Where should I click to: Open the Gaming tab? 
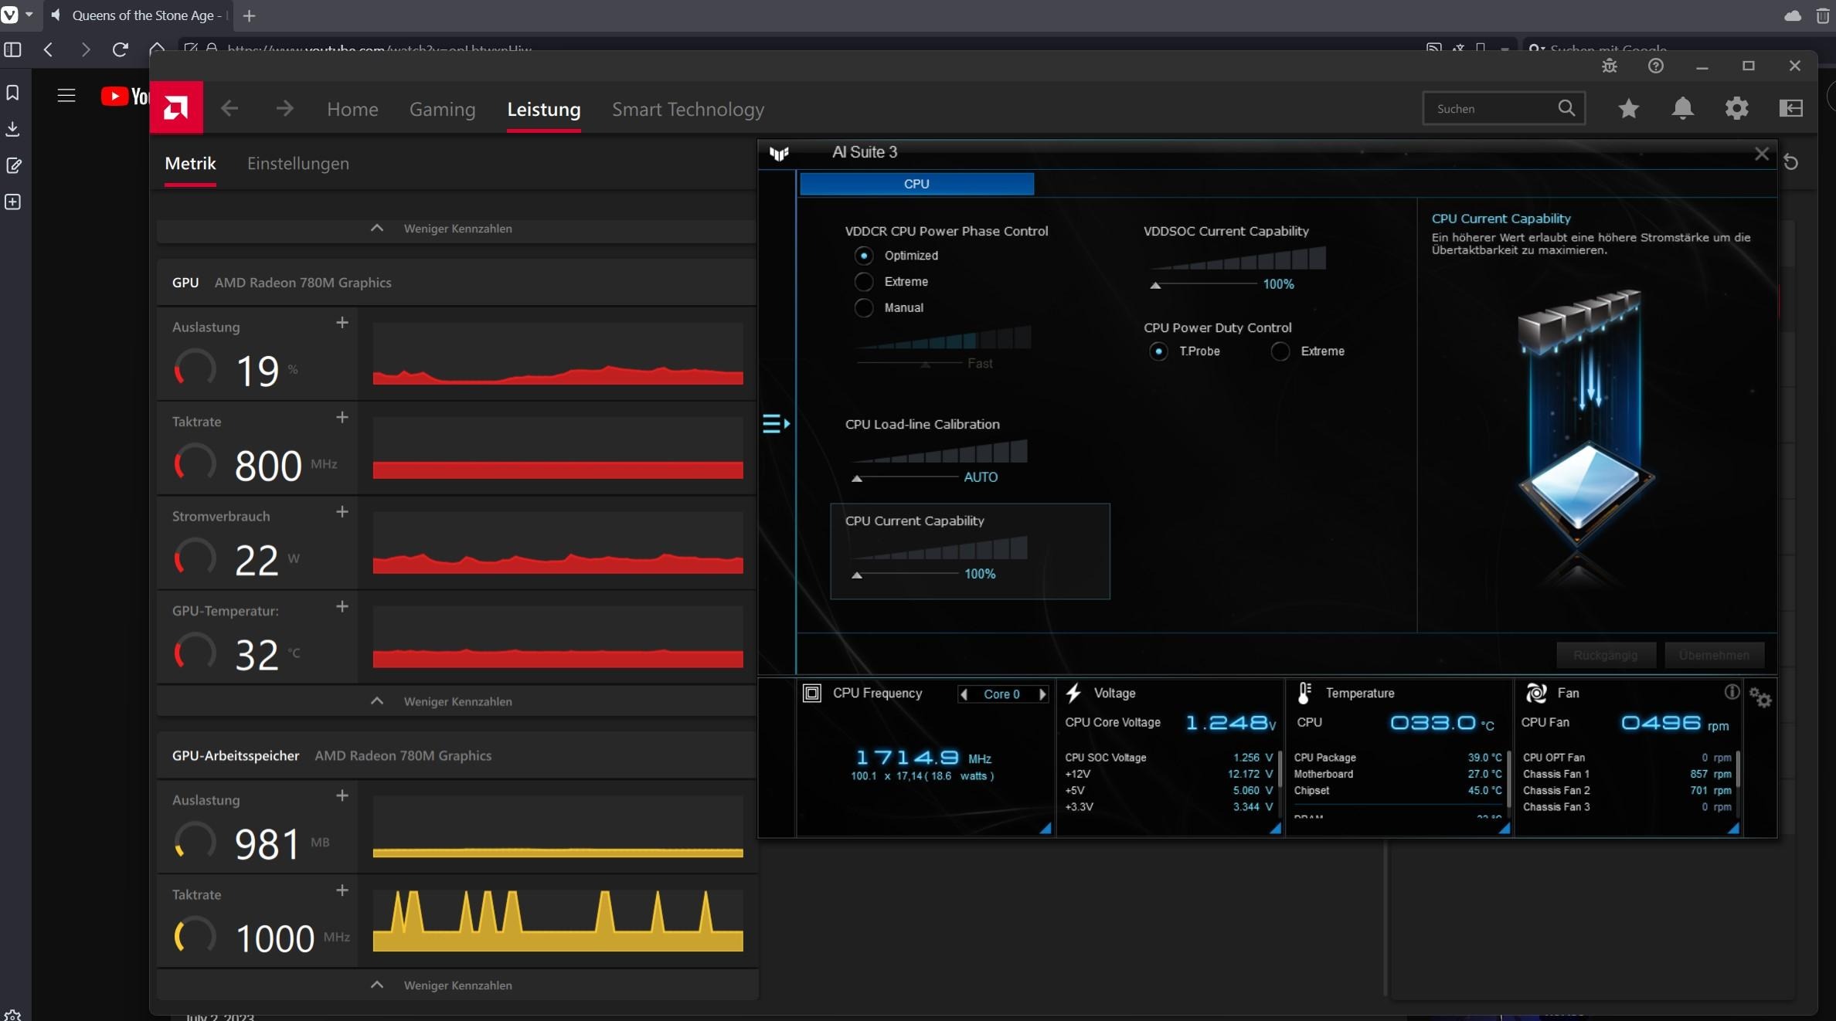[x=442, y=110]
